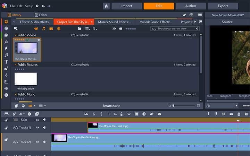Set the star rating filter in the library
The height and width of the screenshot is (156, 250).
(131, 29)
